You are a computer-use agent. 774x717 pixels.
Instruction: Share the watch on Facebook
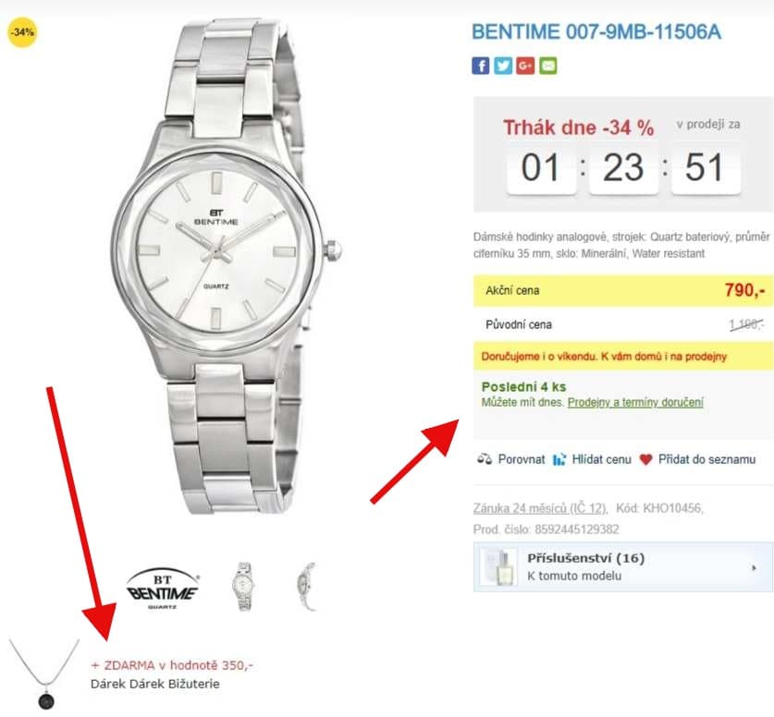[x=480, y=66]
